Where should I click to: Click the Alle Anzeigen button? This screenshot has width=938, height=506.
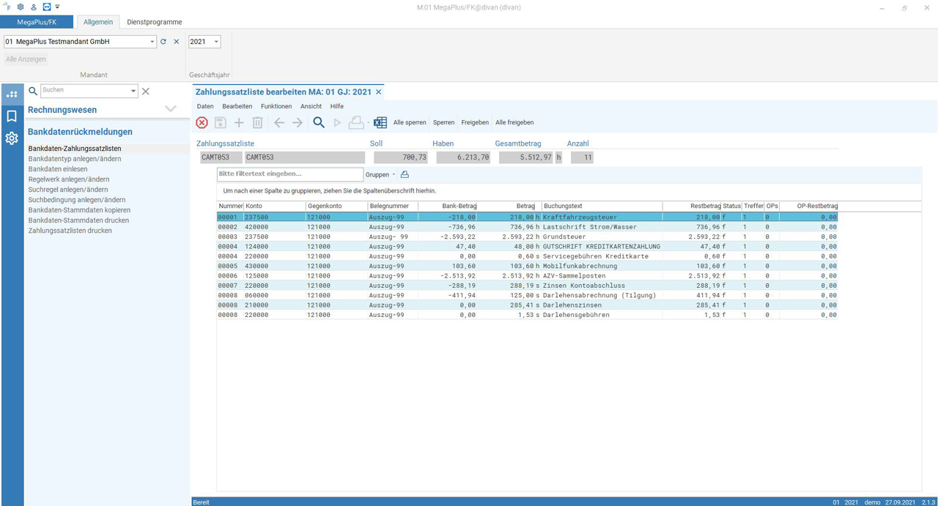tap(26, 59)
